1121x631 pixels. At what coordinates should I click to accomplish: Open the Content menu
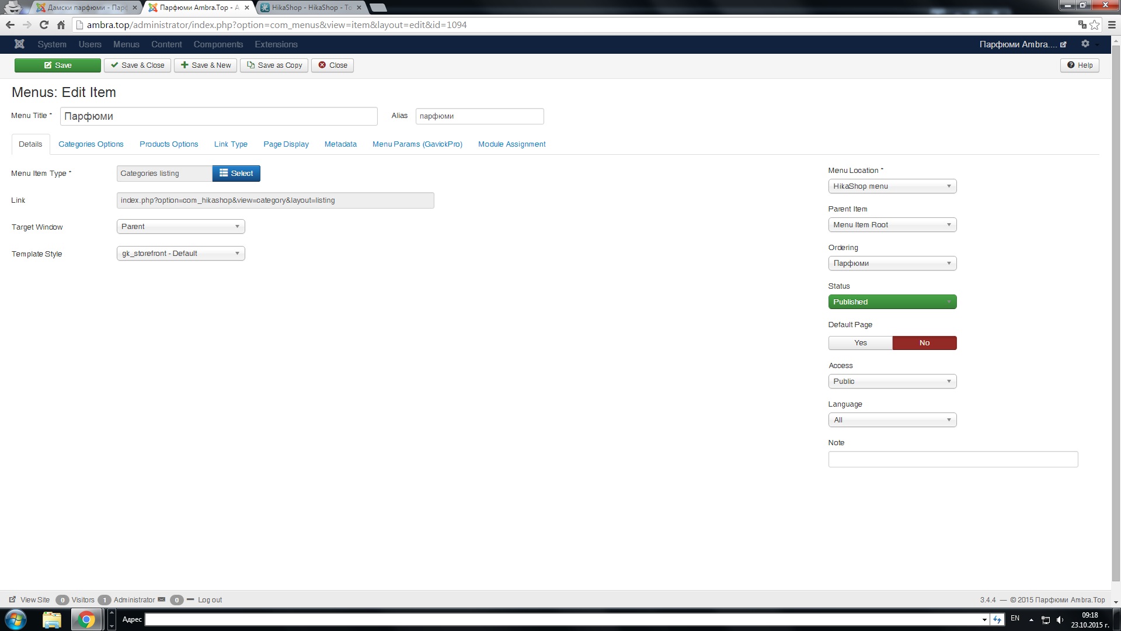pyautogui.click(x=166, y=44)
